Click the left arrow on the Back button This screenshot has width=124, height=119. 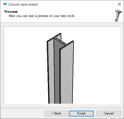coord(52,113)
